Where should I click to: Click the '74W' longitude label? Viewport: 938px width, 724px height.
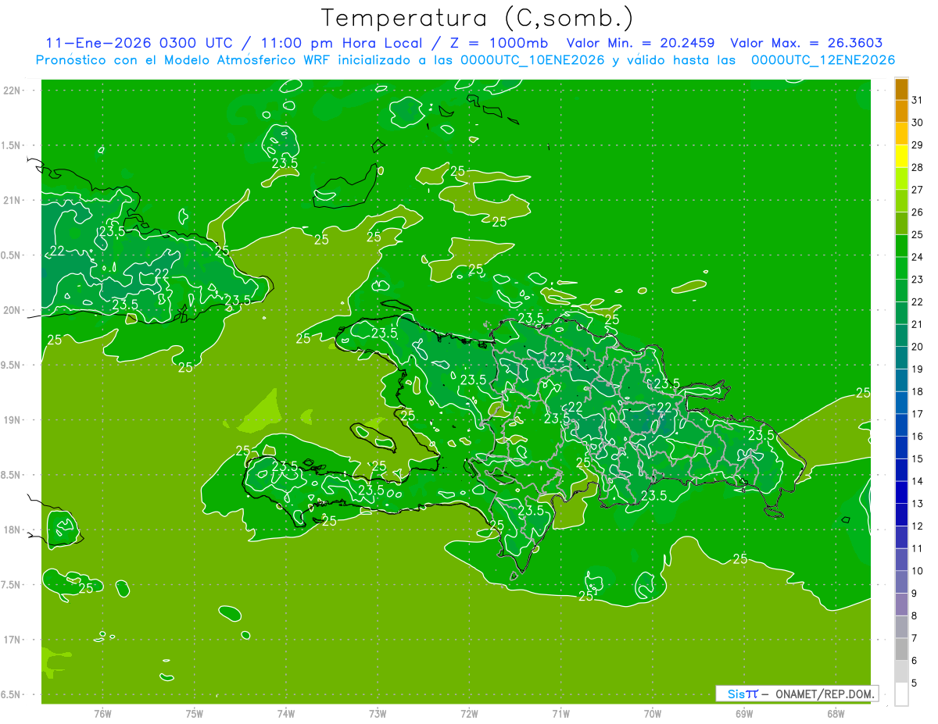(x=286, y=714)
